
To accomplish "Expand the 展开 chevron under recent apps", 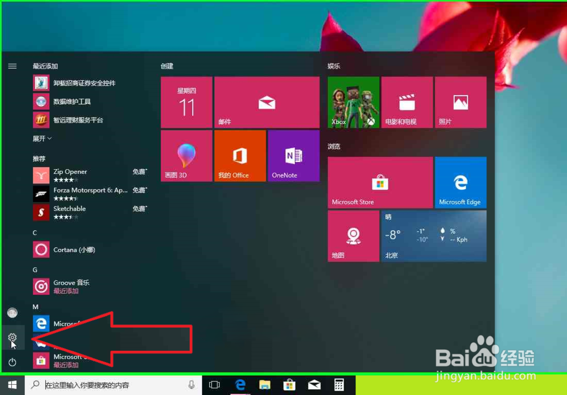I will 40,139.
